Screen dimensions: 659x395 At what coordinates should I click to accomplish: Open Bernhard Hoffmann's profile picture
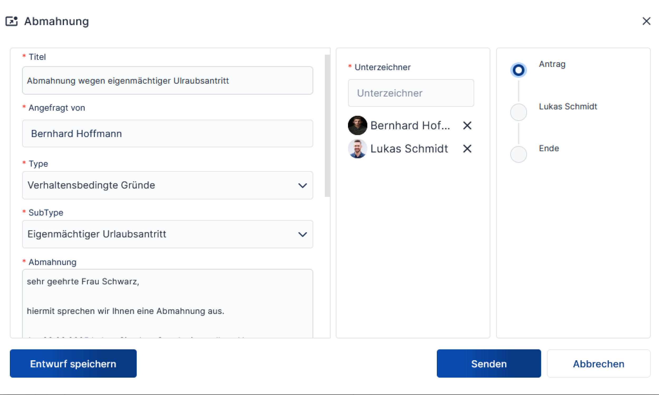click(x=357, y=125)
